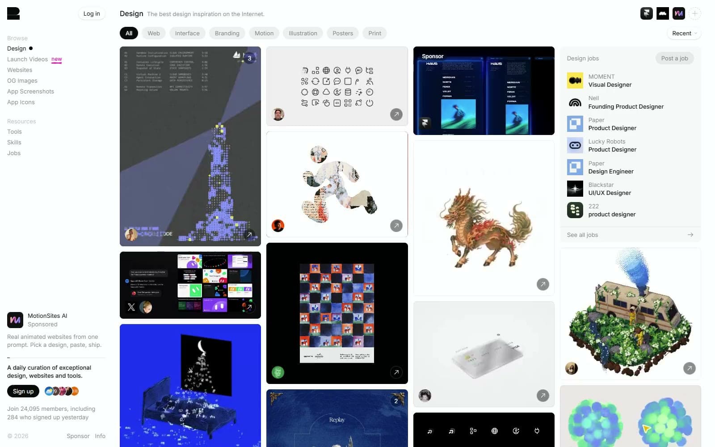
Task: Filter by Illustration category
Action: [303, 33]
